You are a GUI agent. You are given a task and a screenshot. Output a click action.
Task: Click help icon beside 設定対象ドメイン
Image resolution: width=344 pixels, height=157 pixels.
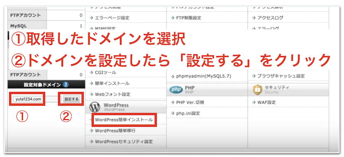66,85
